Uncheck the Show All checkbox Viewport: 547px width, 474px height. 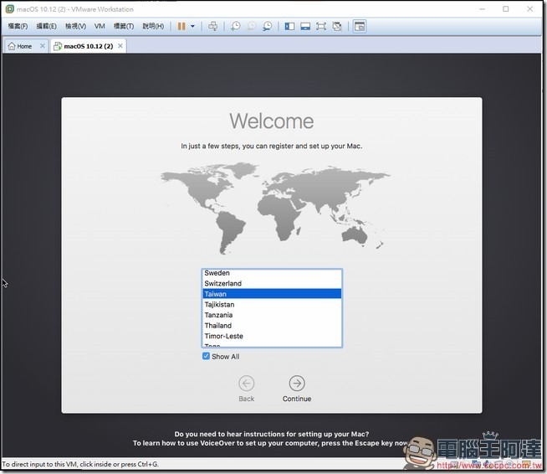click(206, 356)
